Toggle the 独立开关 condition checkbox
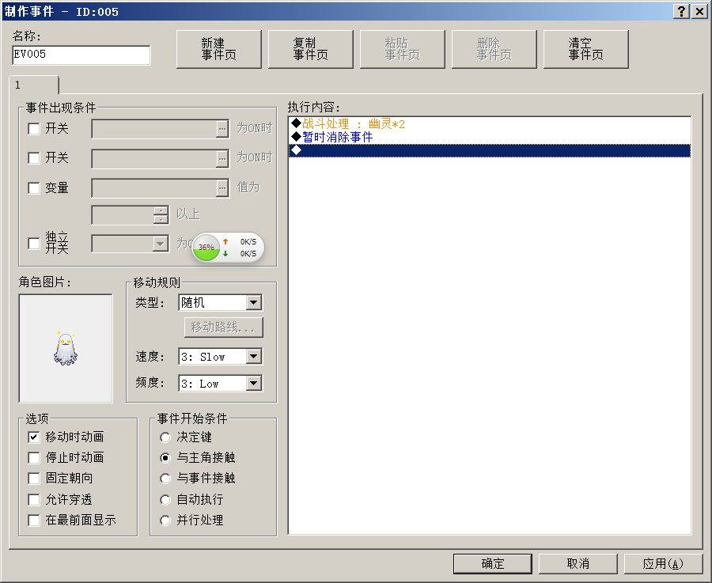The height and width of the screenshot is (583, 712). click(34, 244)
